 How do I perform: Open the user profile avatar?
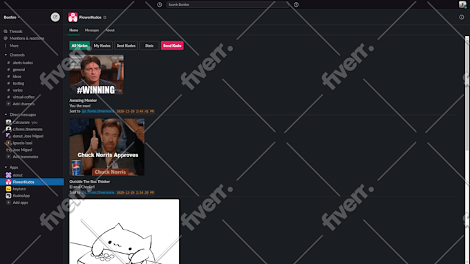click(x=462, y=5)
